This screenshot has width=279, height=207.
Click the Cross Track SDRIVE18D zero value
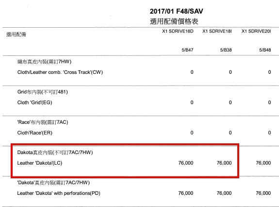[x=192, y=72]
